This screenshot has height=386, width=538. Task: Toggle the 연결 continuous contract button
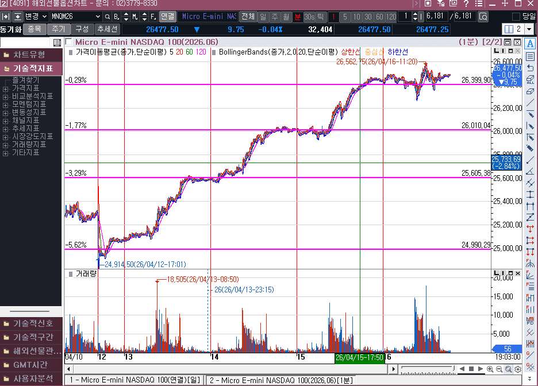coord(167,17)
